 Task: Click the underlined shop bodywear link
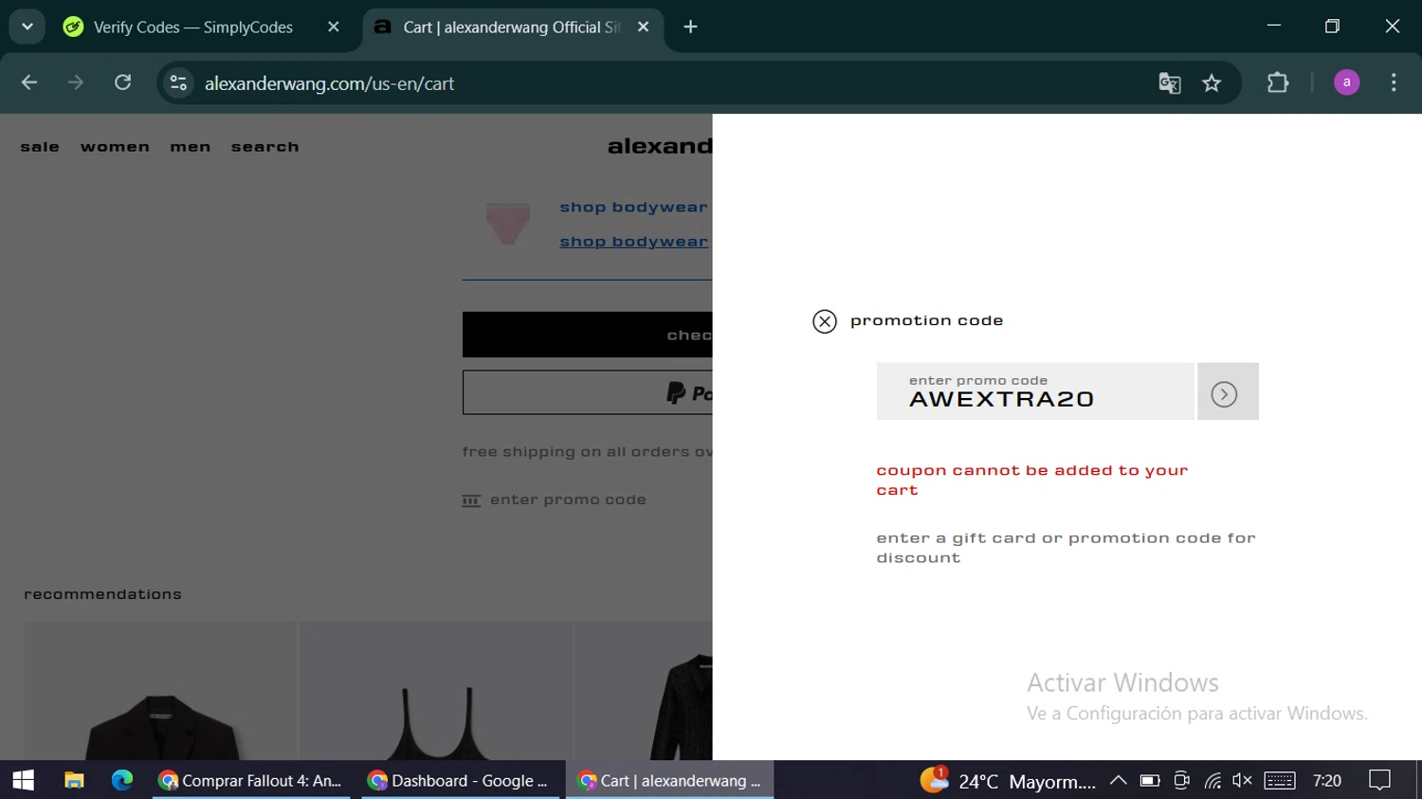[x=633, y=242]
